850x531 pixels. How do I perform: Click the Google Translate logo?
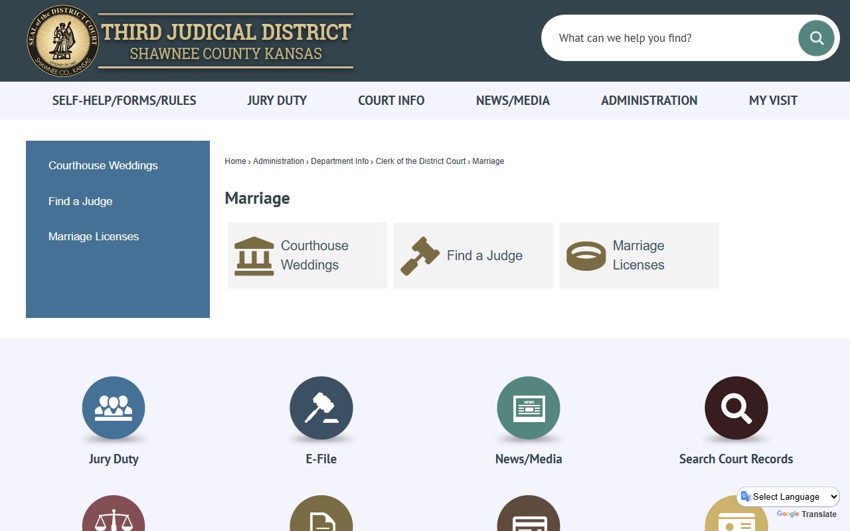(x=788, y=514)
